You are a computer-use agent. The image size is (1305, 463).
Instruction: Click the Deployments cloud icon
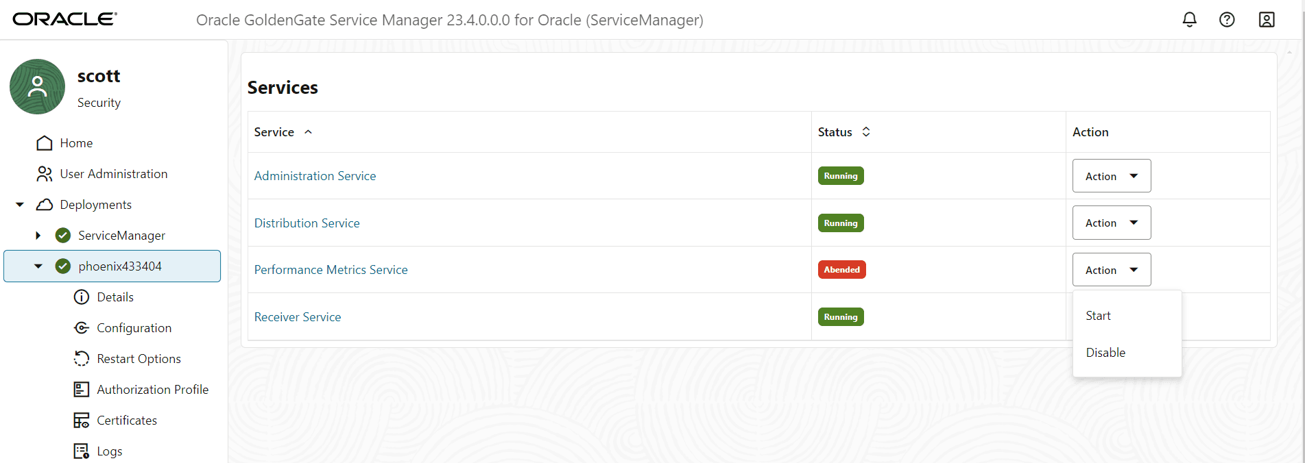click(45, 205)
